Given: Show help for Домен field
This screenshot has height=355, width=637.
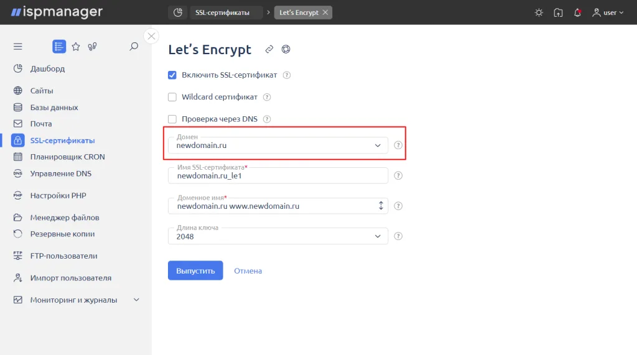Looking at the screenshot, I should coord(398,145).
